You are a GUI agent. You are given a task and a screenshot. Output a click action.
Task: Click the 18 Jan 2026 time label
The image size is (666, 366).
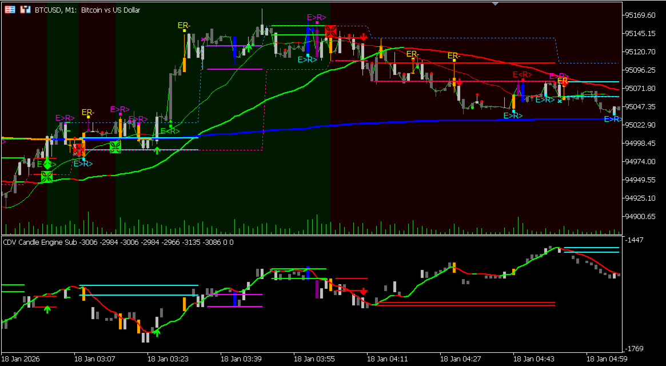point(21,359)
